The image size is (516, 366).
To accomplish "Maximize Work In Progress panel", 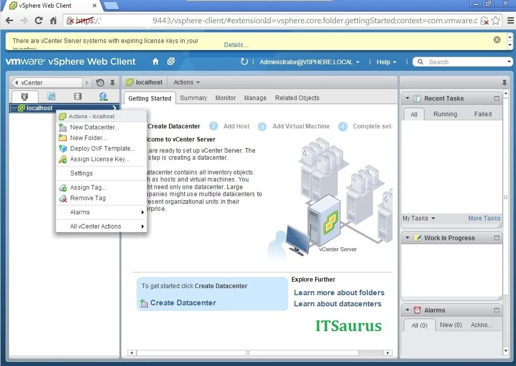I will pyautogui.click(x=497, y=238).
